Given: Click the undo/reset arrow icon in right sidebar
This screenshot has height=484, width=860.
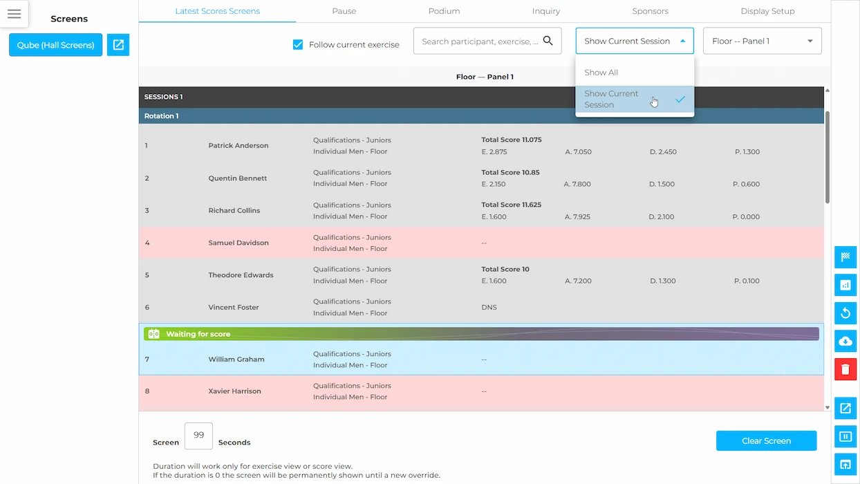Looking at the screenshot, I should [x=845, y=313].
